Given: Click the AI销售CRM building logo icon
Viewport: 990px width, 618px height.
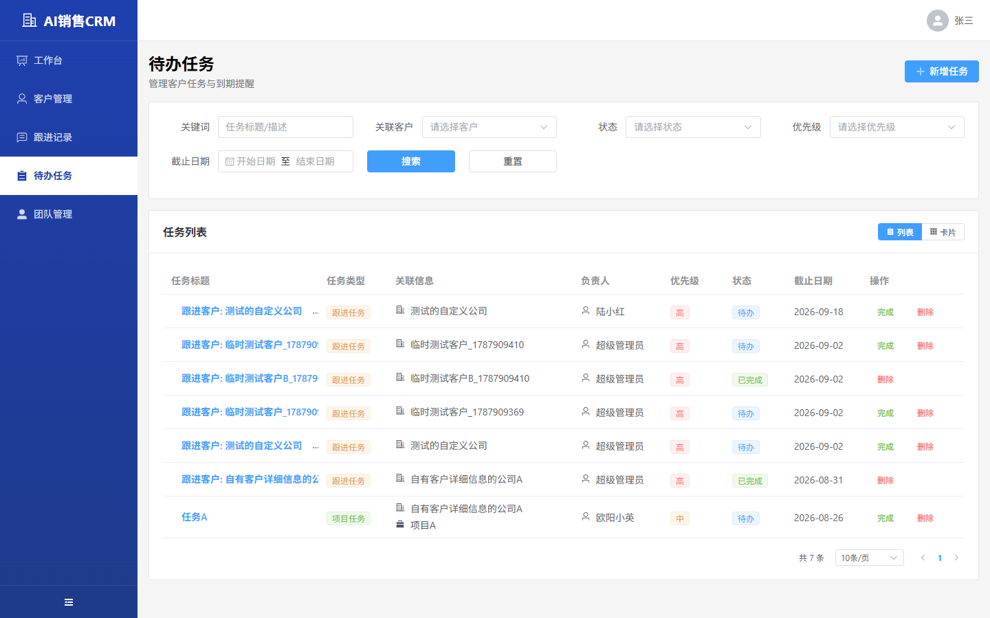Looking at the screenshot, I should click(30, 21).
